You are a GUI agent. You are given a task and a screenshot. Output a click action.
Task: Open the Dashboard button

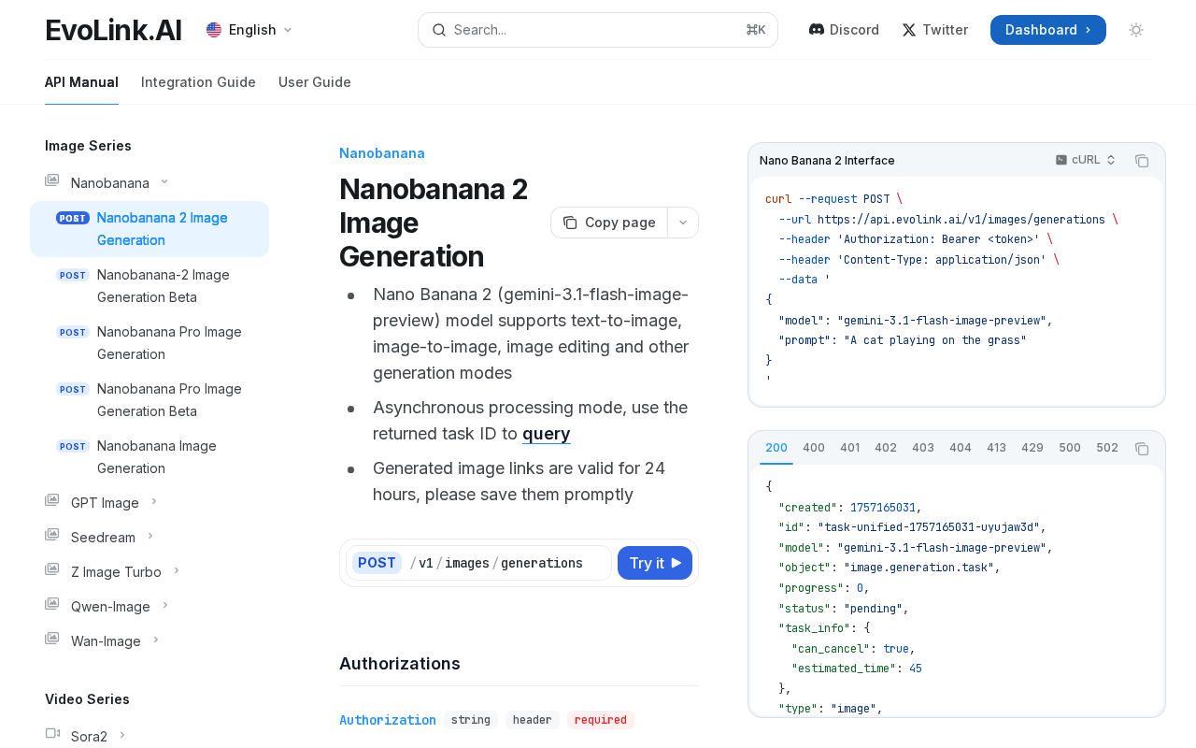click(1048, 30)
